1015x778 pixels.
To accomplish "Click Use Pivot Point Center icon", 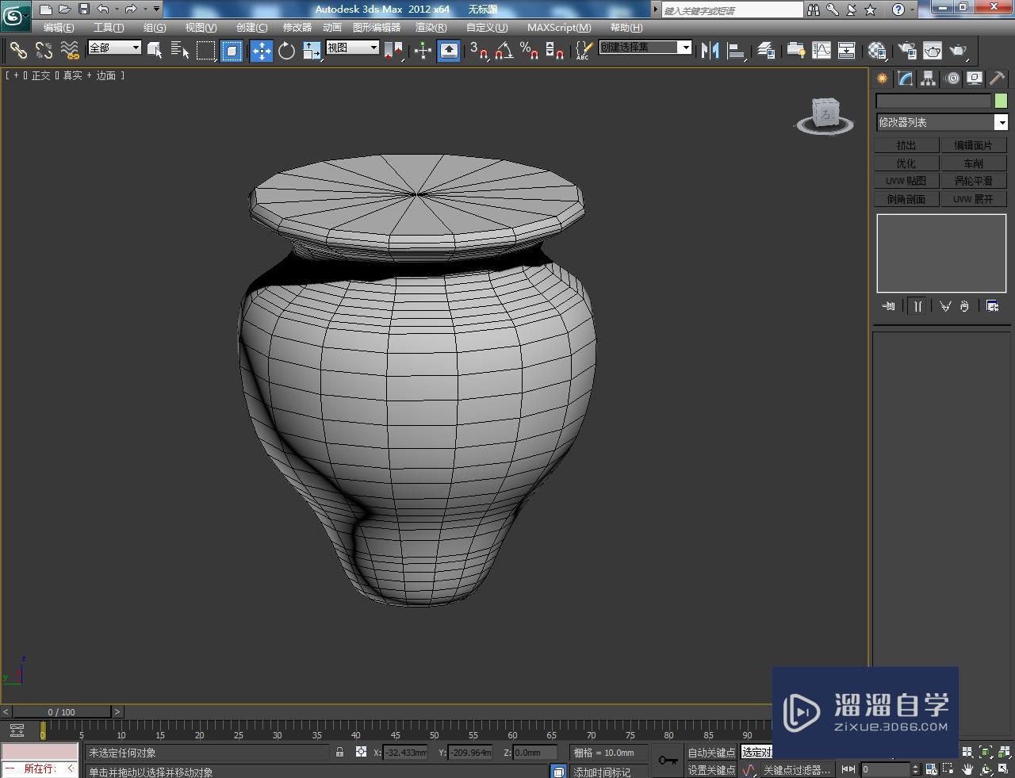I will [394, 51].
